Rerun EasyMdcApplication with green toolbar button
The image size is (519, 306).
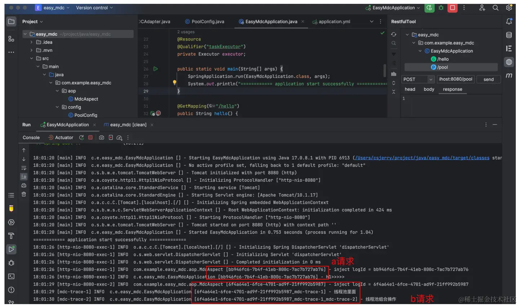(429, 8)
